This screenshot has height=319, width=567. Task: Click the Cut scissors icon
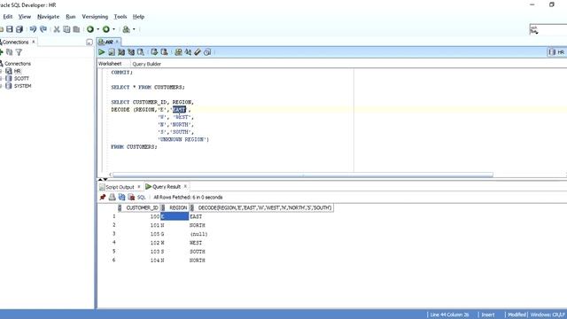point(57,29)
